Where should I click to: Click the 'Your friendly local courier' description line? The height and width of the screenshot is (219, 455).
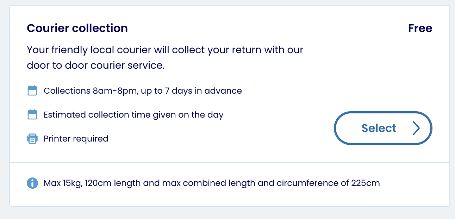[165, 50]
